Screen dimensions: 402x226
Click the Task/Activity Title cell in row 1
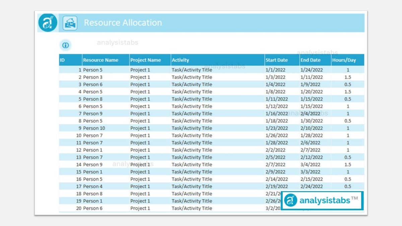click(x=192, y=70)
